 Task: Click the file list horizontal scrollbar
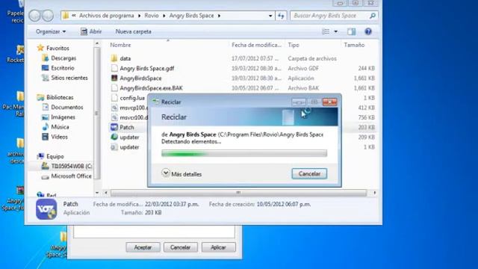tap(238, 193)
